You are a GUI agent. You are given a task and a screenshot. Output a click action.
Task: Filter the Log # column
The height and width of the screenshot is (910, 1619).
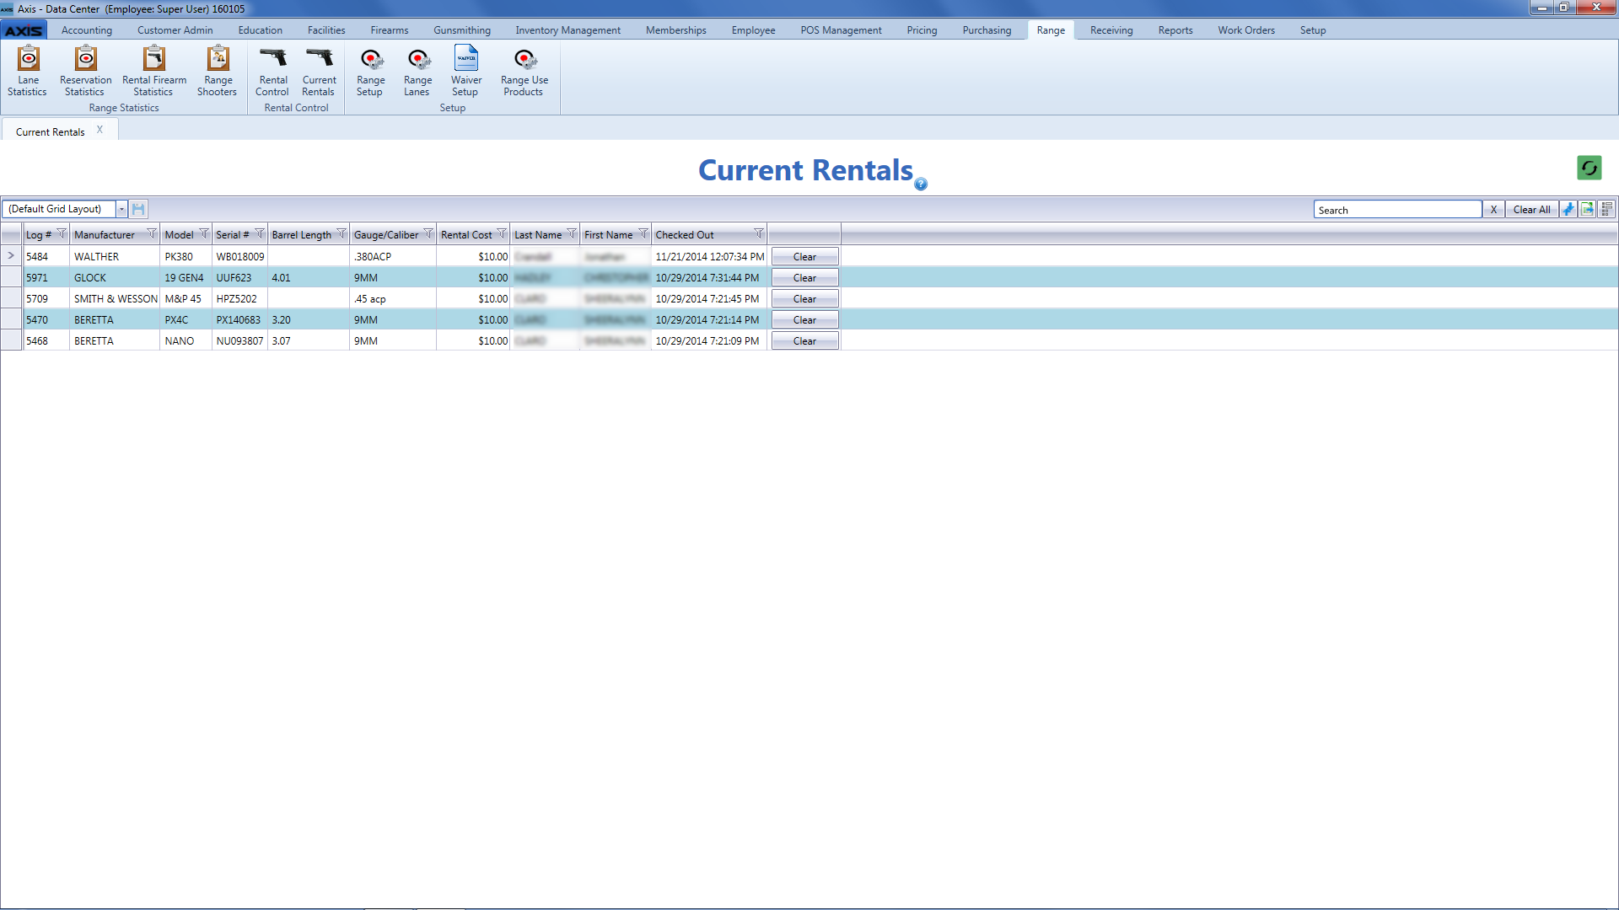[62, 233]
